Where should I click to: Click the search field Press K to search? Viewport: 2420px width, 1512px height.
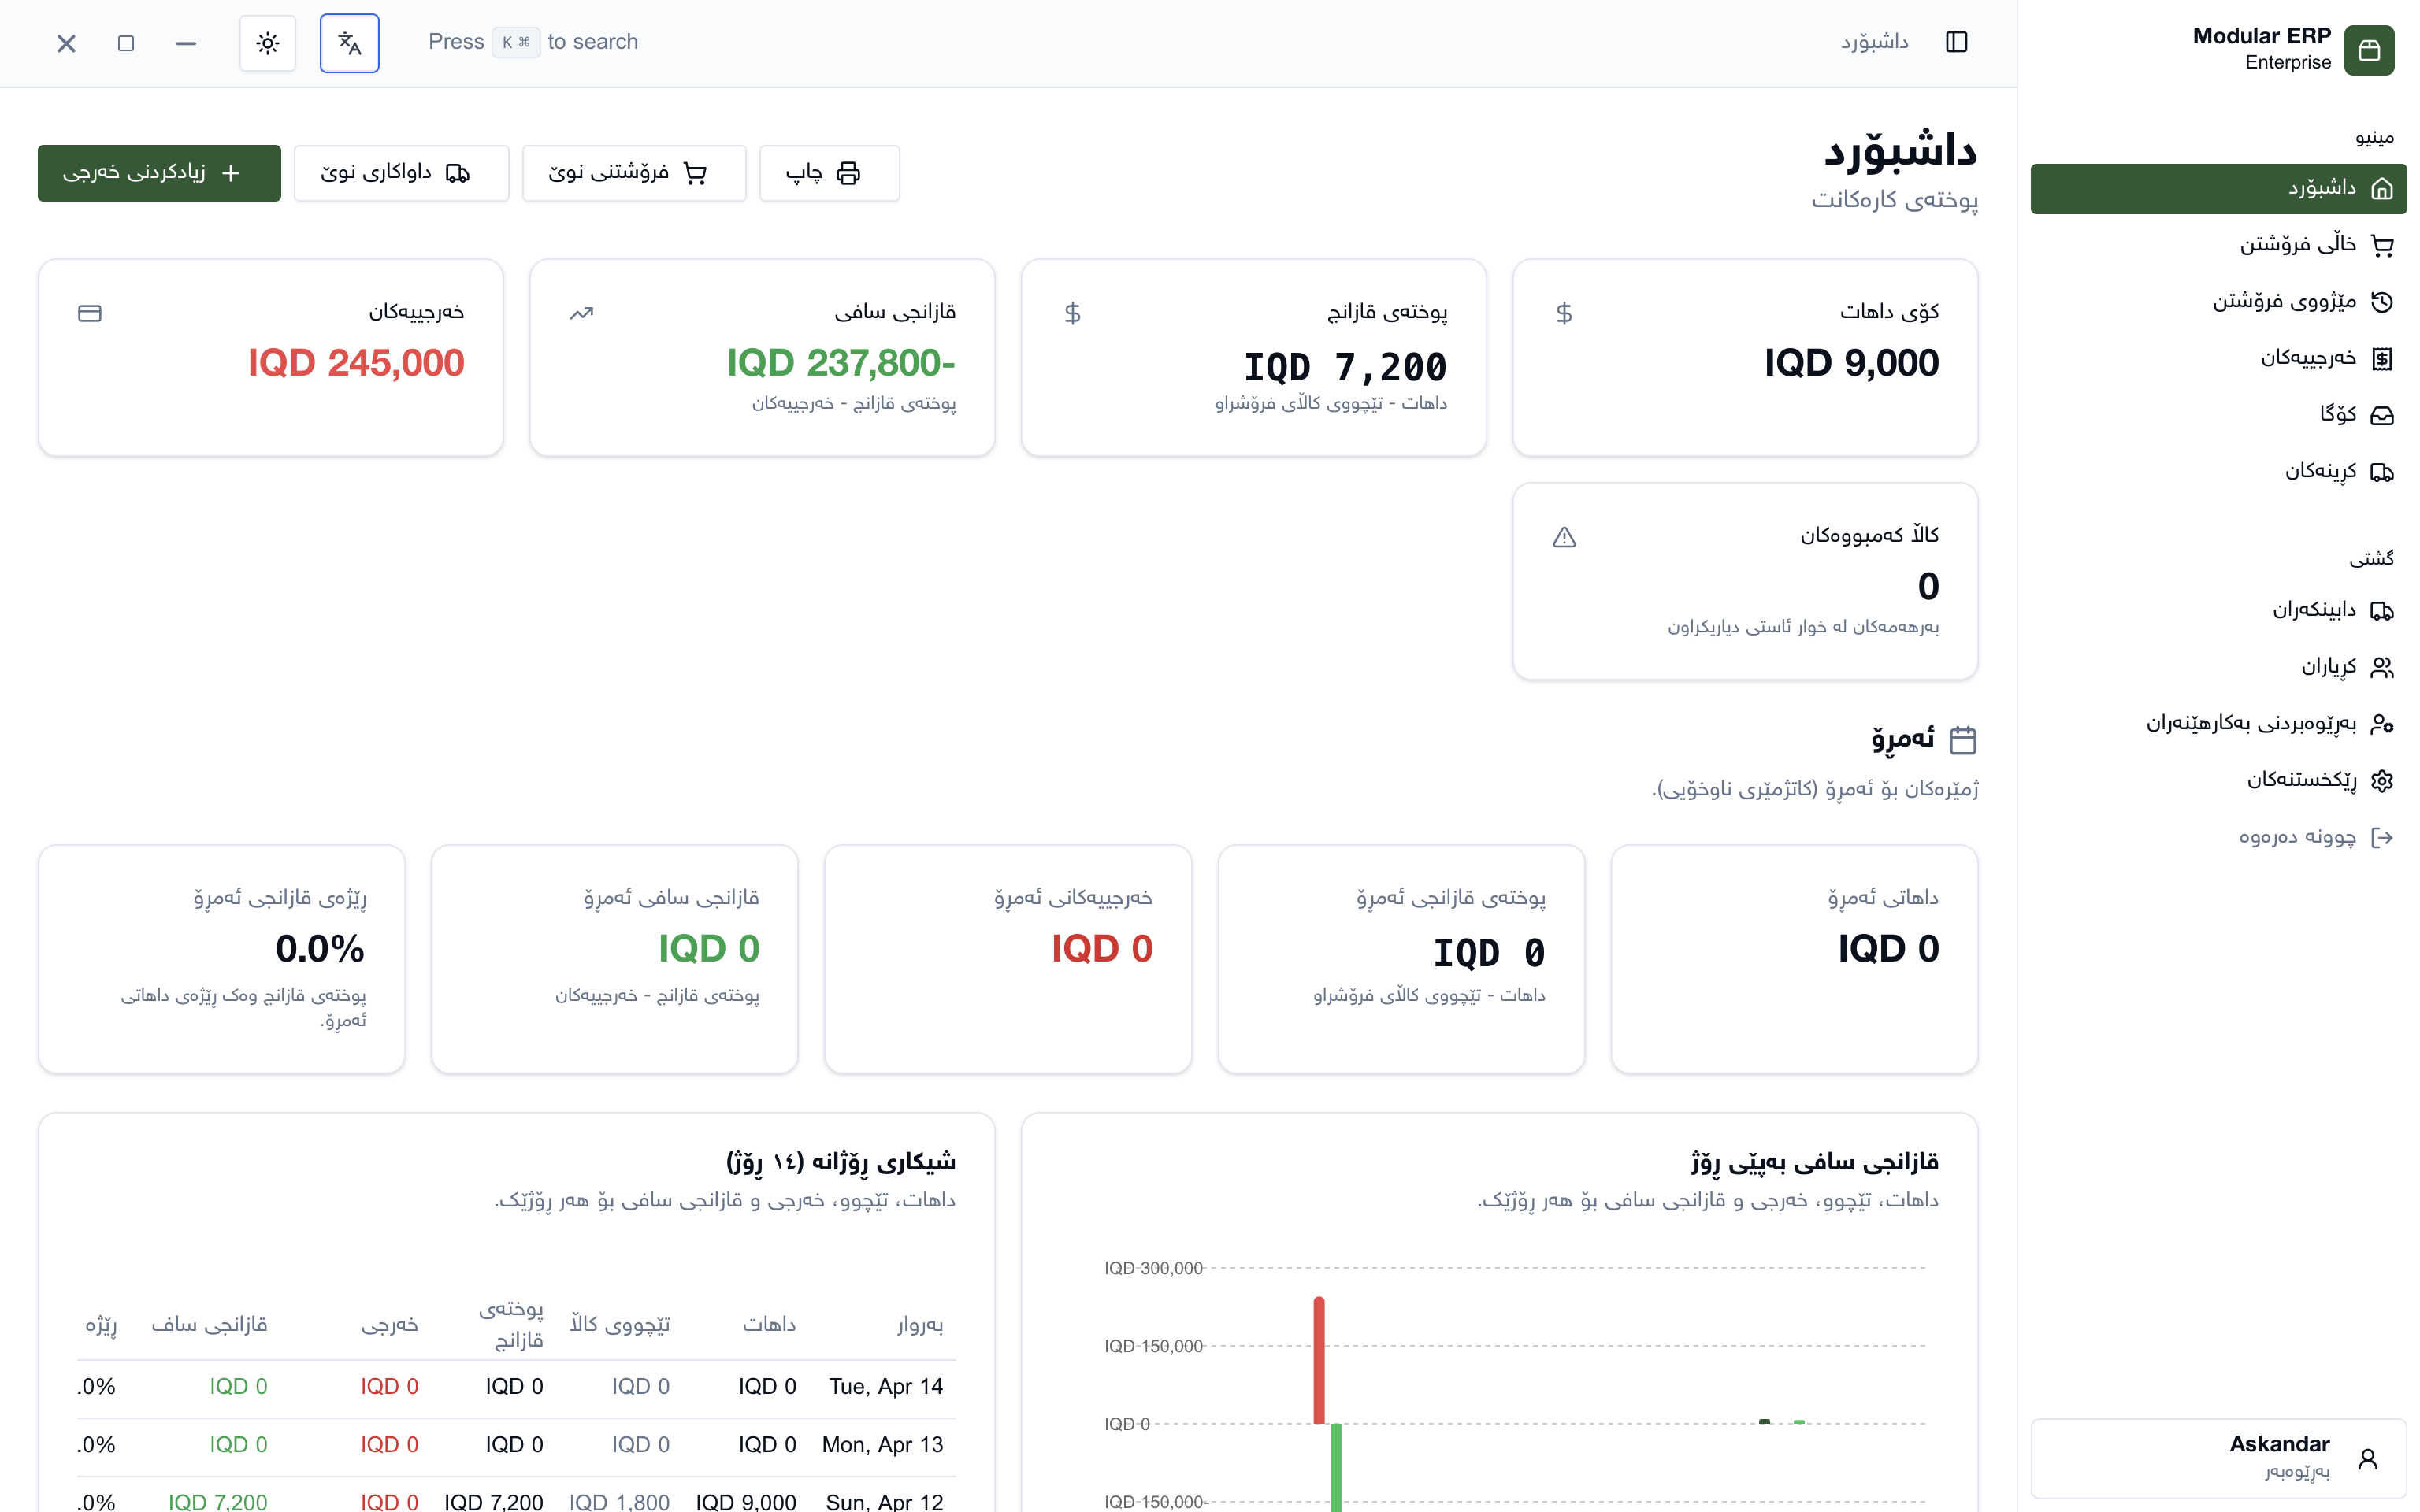533,42
